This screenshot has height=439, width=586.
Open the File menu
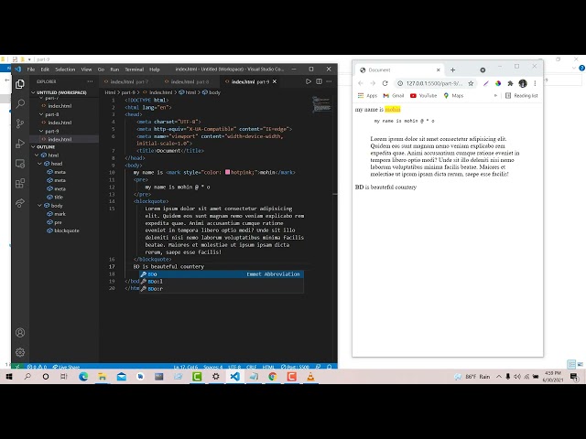[31, 70]
